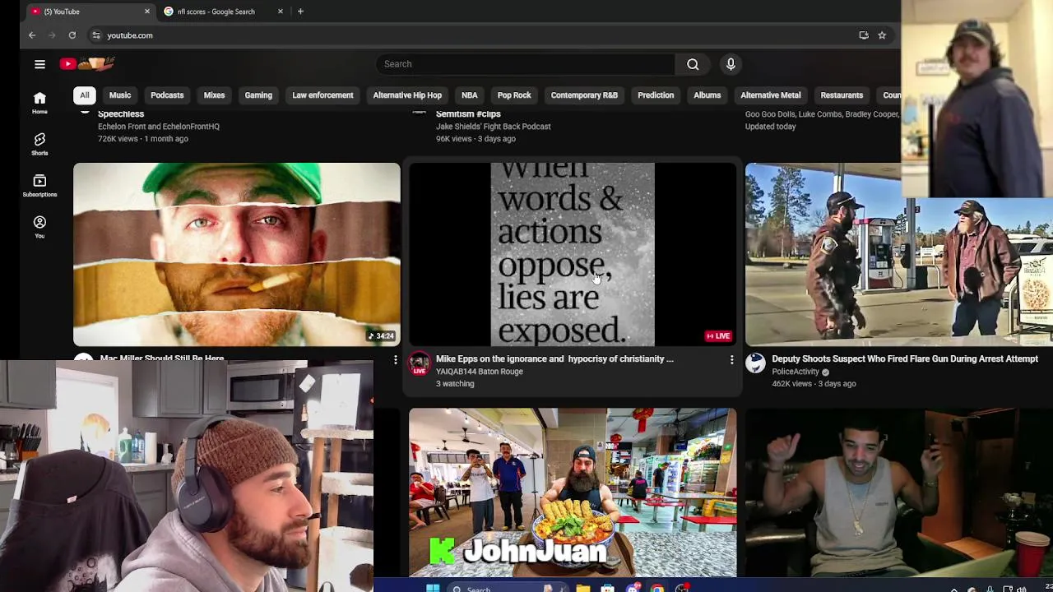Select the NBA filter chip
The width and height of the screenshot is (1053, 592).
470,95
